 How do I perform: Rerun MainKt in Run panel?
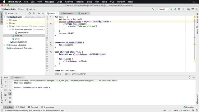pos(6,82)
